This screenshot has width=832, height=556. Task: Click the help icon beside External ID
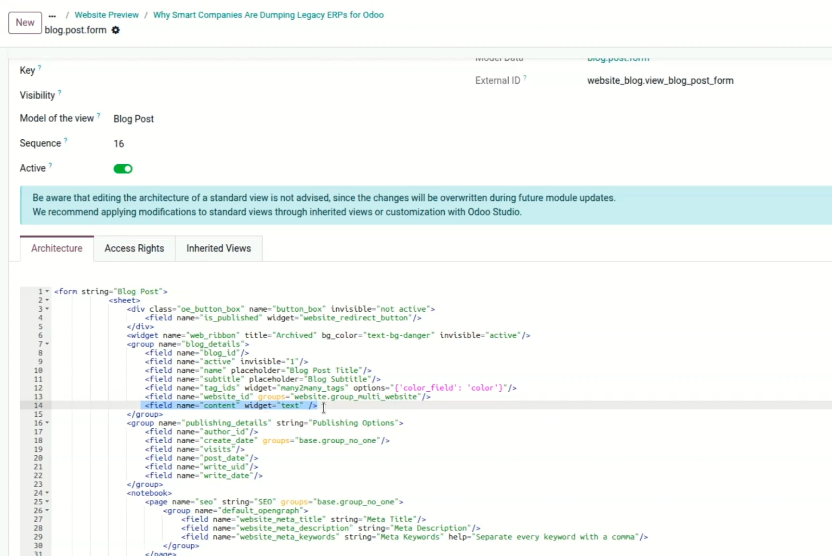[x=525, y=78]
